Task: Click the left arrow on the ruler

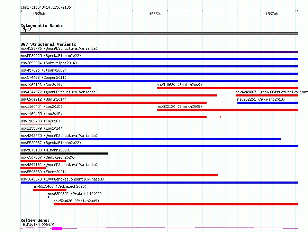Action: pos(21,11)
